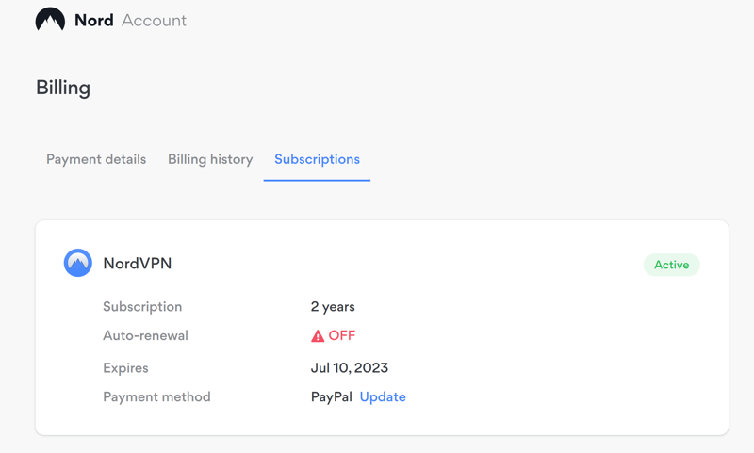754x453 pixels.
Task: Click the 2 years subscription value
Action: [x=333, y=307]
